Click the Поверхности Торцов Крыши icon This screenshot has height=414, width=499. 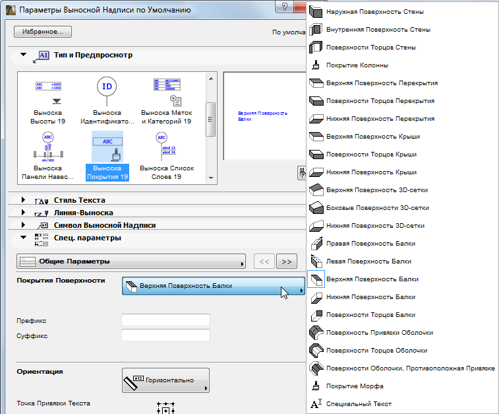point(316,155)
